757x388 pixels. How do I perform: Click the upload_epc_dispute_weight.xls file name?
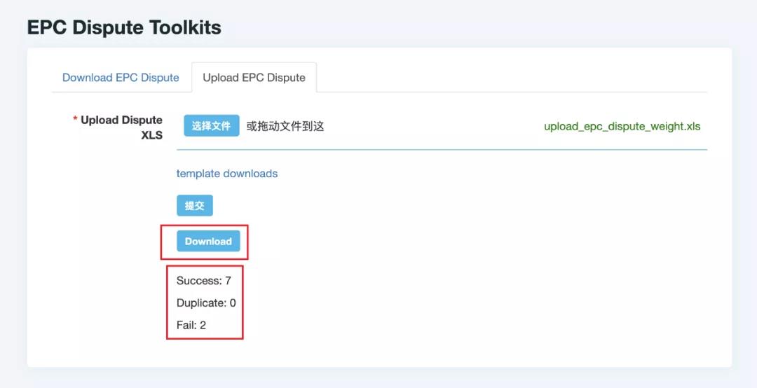(x=622, y=127)
